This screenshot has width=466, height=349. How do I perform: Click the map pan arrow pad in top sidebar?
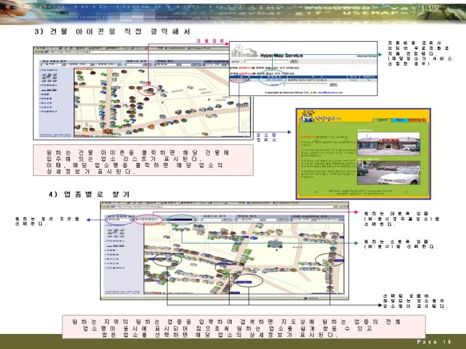click(x=49, y=77)
